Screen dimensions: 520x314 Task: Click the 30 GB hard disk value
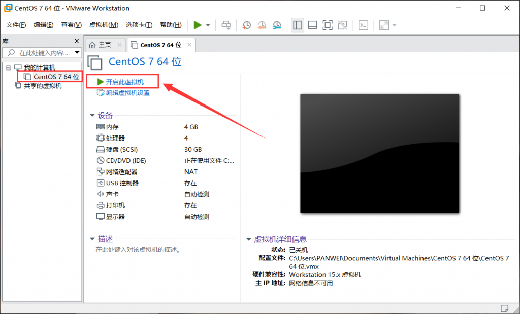pos(193,149)
